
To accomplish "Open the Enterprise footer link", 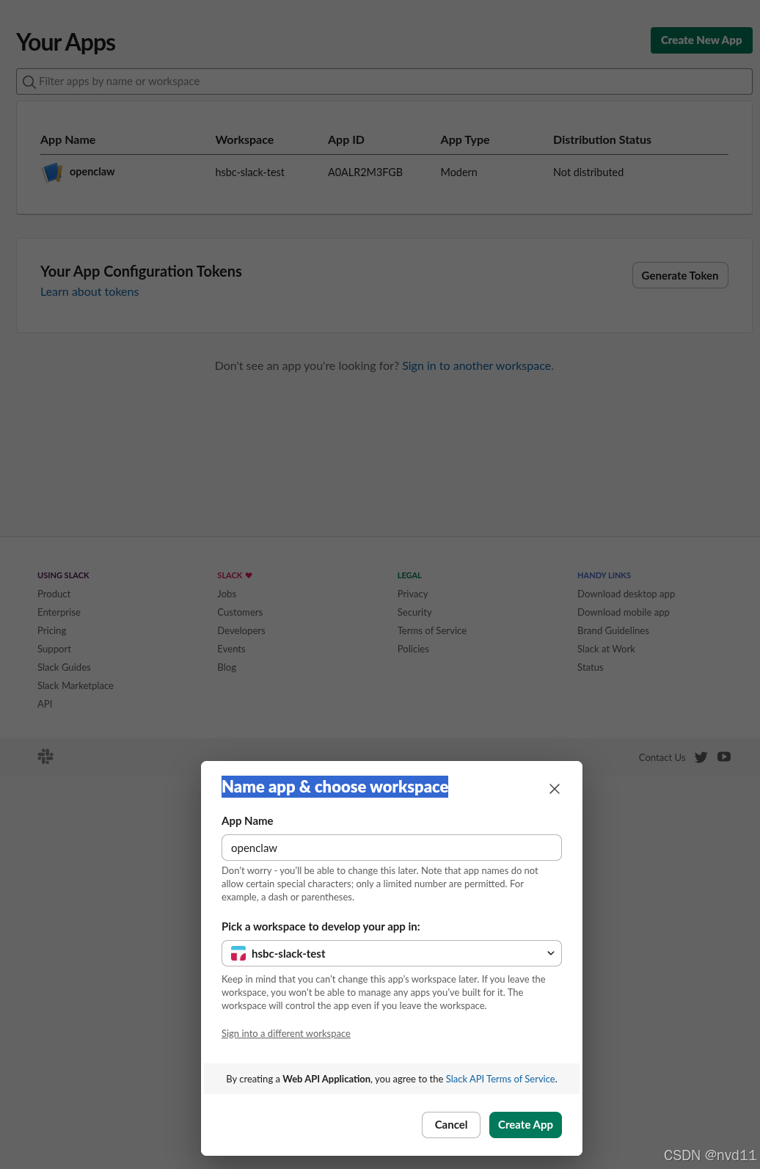I will pyautogui.click(x=59, y=612).
